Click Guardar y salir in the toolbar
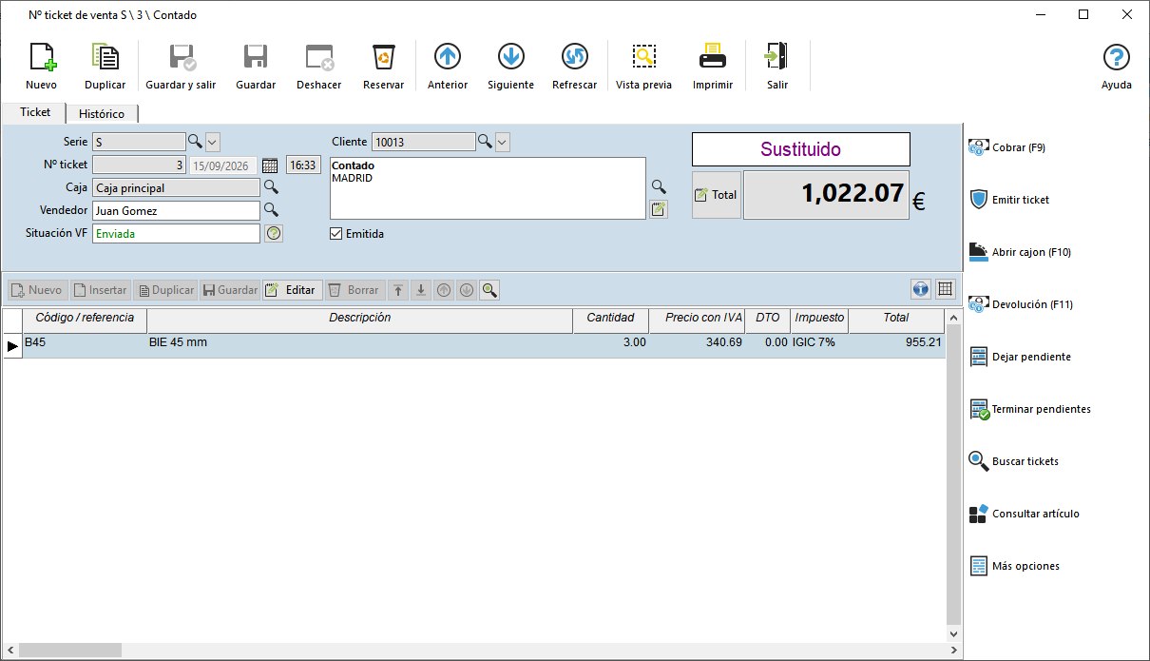The image size is (1150, 661). [x=181, y=66]
